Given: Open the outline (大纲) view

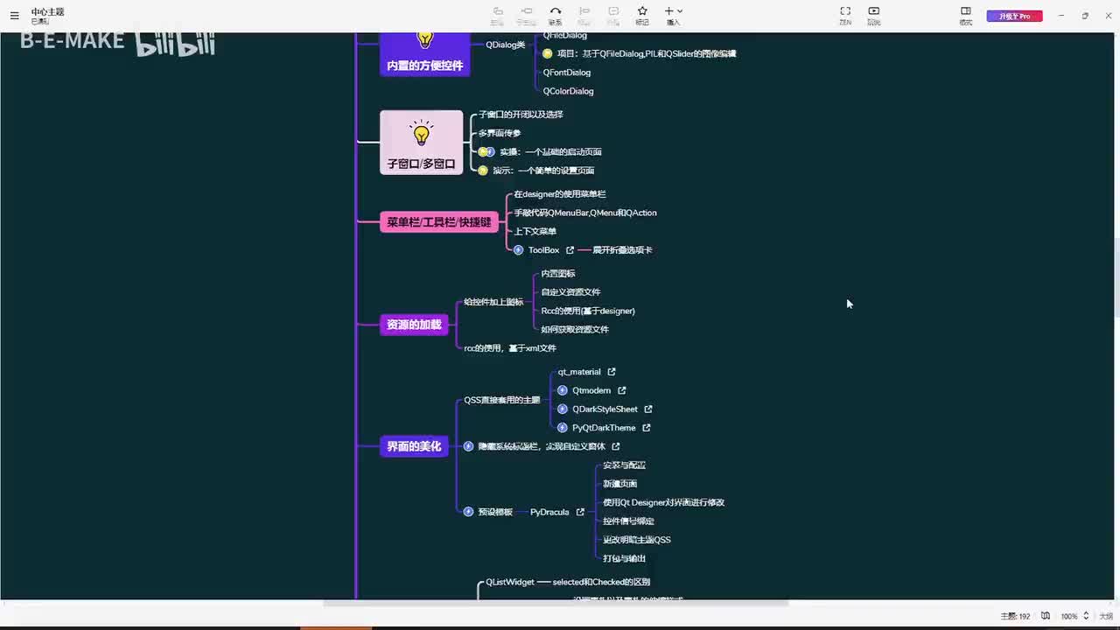Looking at the screenshot, I should click(x=1106, y=616).
